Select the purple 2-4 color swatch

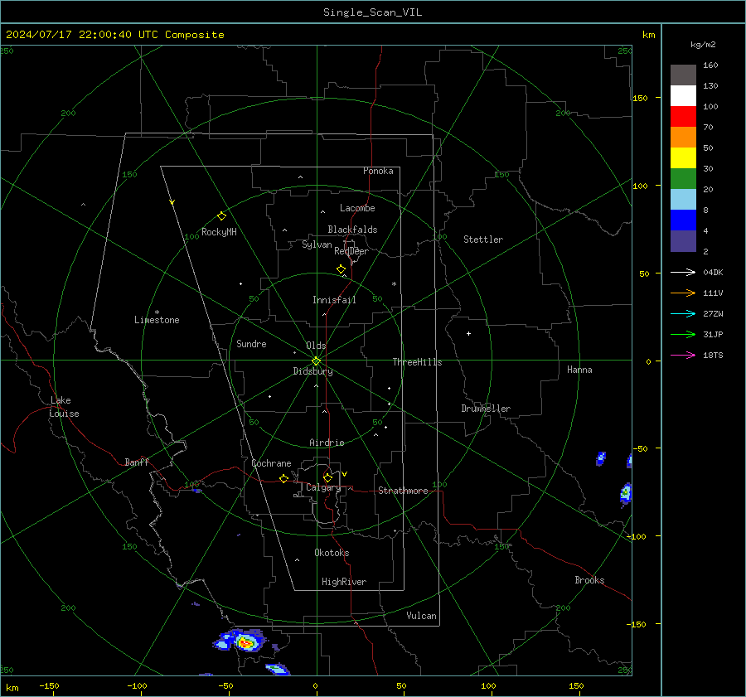pyautogui.click(x=683, y=241)
